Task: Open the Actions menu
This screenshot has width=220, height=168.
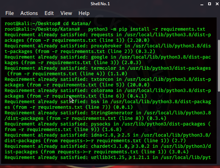Action: [x=29, y=13]
